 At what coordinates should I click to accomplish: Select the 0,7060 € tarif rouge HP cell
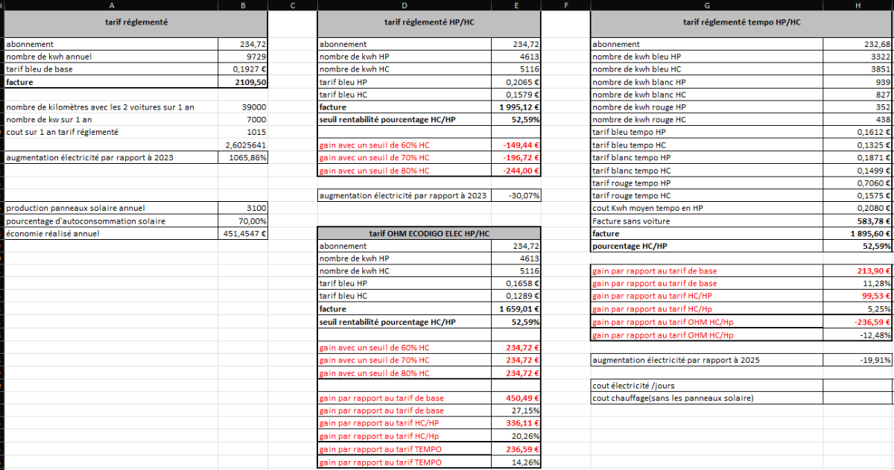(858, 183)
